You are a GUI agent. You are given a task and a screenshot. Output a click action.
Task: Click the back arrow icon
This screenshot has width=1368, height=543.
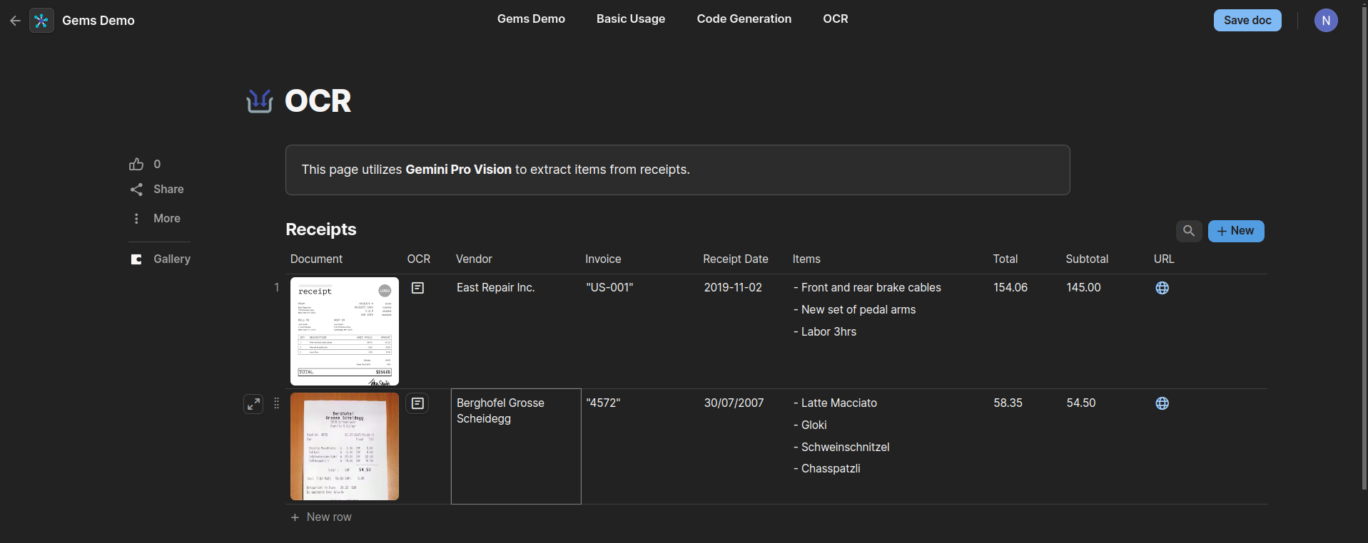(15, 21)
